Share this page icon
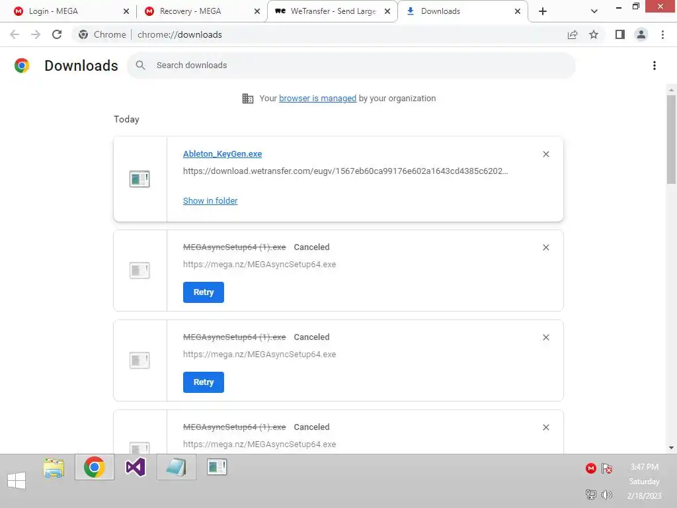677x508 pixels. point(573,34)
